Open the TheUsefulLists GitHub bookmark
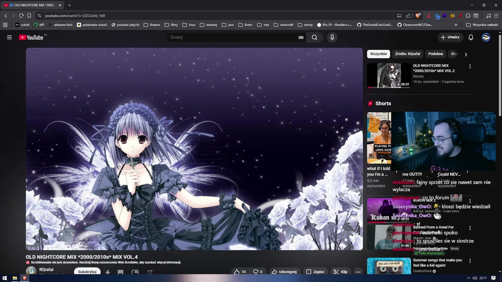 [x=375, y=25]
